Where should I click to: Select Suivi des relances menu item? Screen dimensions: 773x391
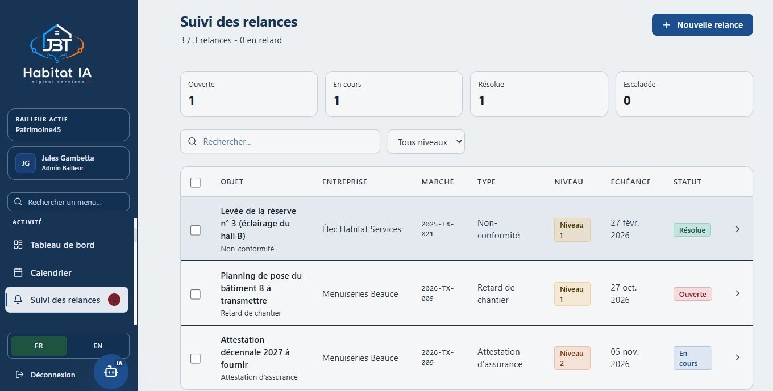(x=67, y=300)
